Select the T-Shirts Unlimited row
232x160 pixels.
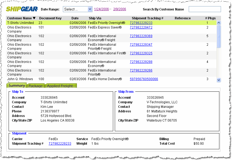[111, 23]
